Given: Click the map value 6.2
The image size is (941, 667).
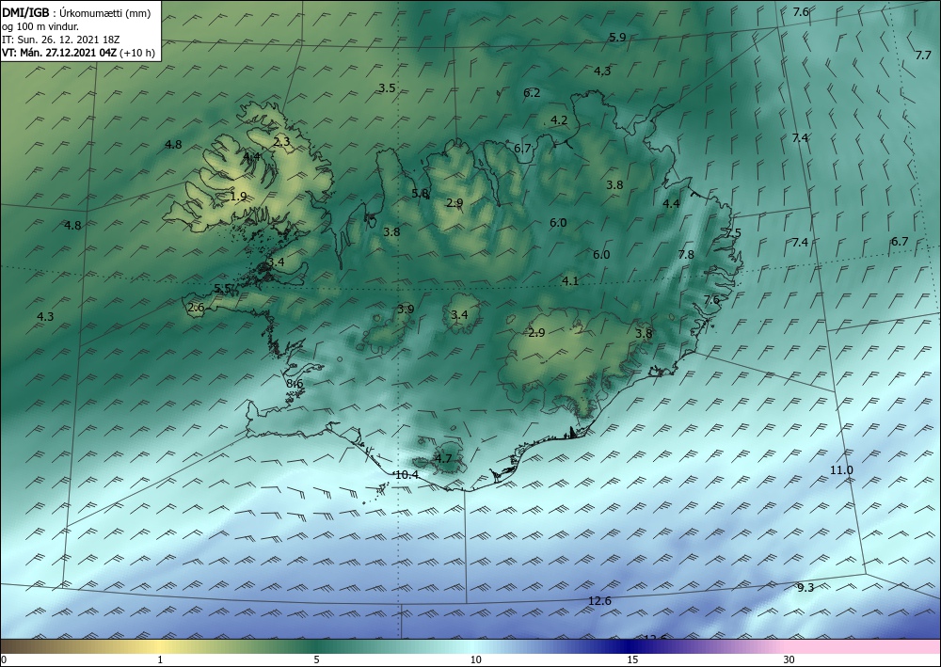Looking at the screenshot, I should pos(532,93).
